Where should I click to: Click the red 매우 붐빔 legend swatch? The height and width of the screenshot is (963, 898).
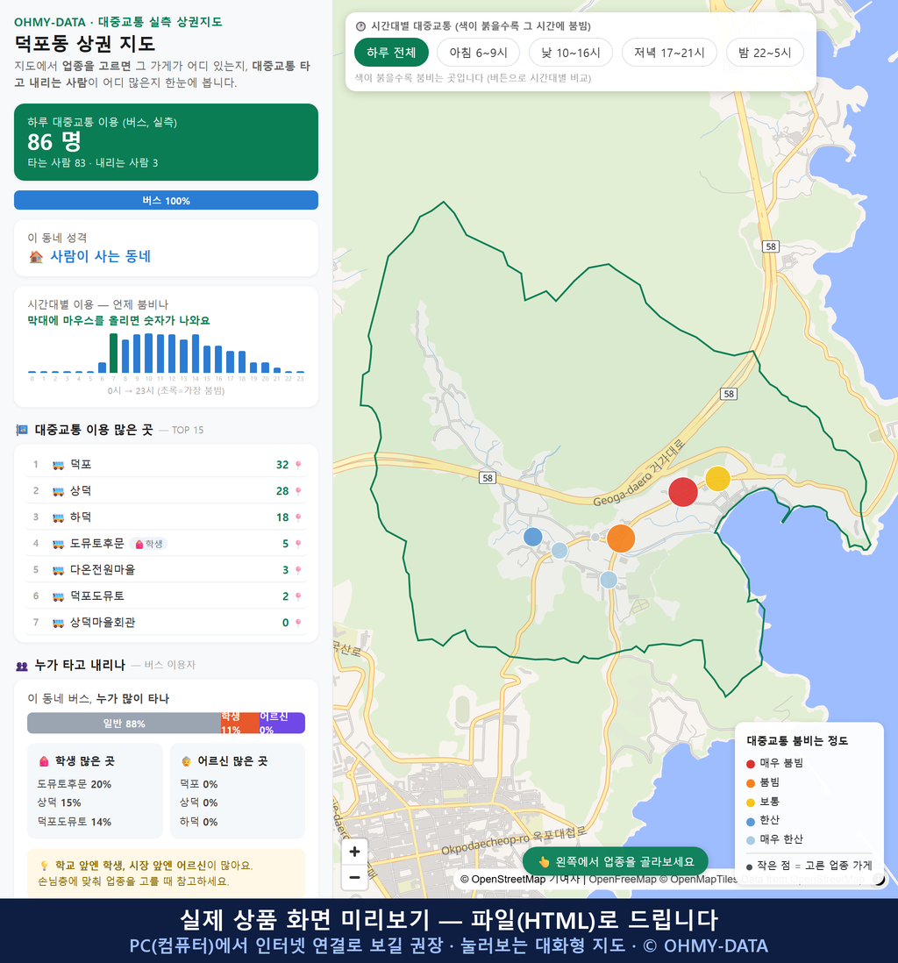751,764
